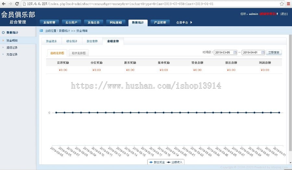Click the 利润总额 column header

265,62
